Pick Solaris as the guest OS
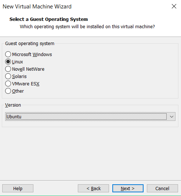This screenshot has height=196, width=181. (x=8, y=76)
